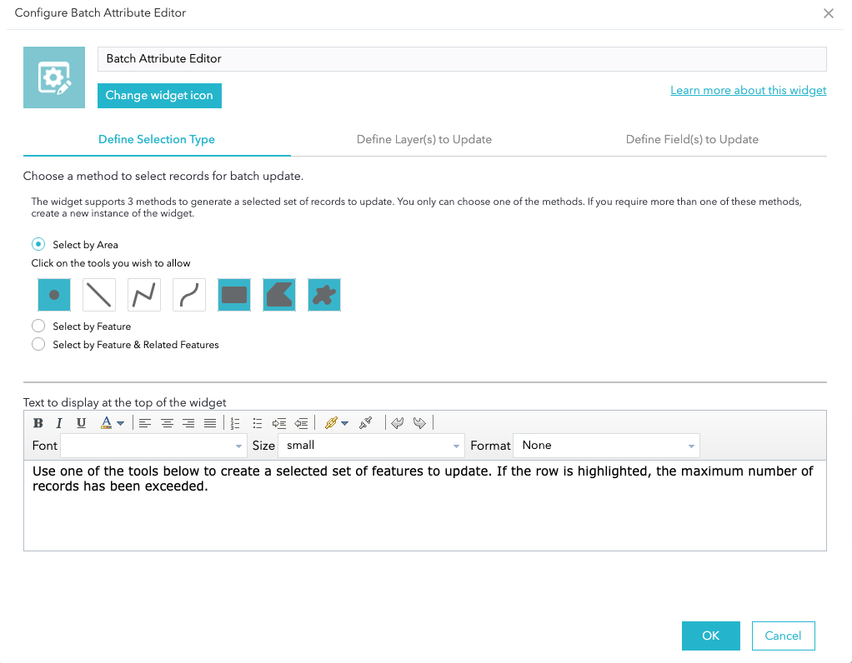The height and width of the screenshot is (663, 852).
Task: Click the Cancel button
Action: point(783,636)
